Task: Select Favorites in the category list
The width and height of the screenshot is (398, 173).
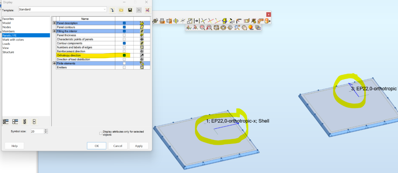Action: pyautogui.click(x=8, y=19)
